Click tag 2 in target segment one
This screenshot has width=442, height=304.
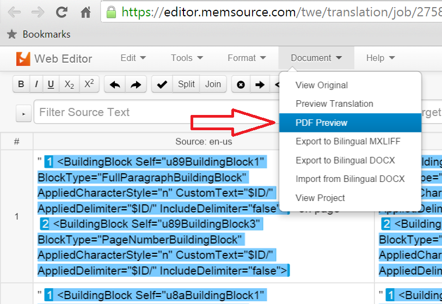tap(386, 224)
